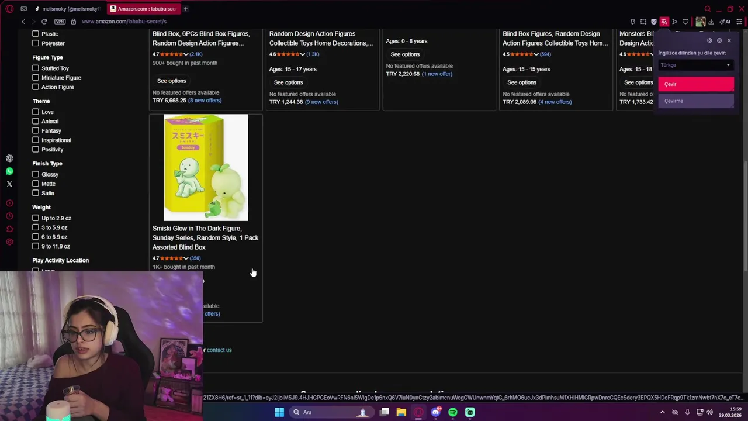This screenshot has height=421, width=748.
Task: Select the Amazon.com labubu tab
Action: pos(143,9)
